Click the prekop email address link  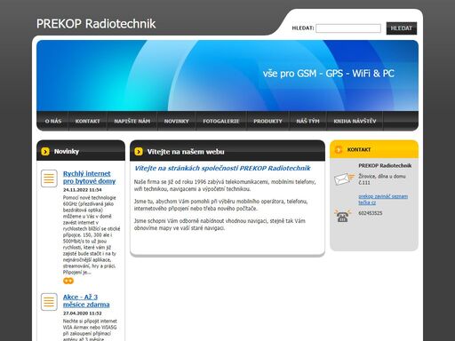[x=383, y=200]
